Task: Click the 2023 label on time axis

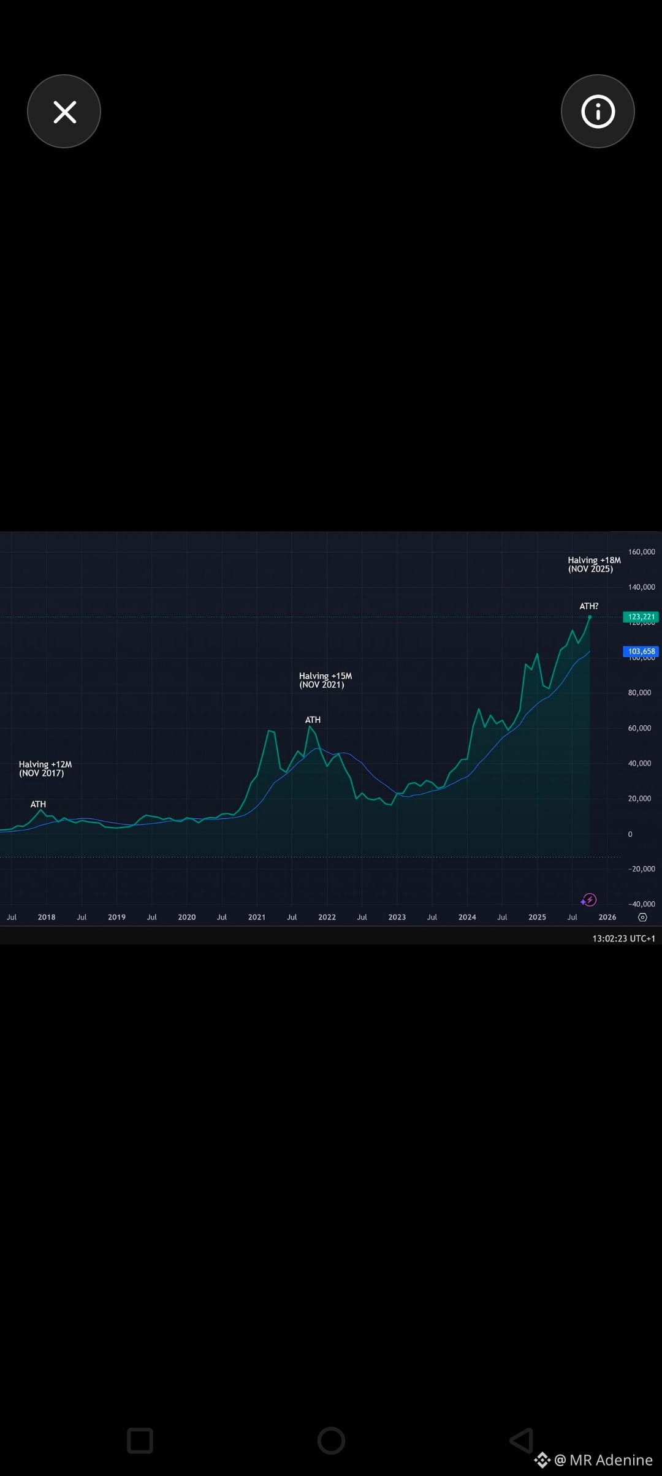Action: point(397,917)
